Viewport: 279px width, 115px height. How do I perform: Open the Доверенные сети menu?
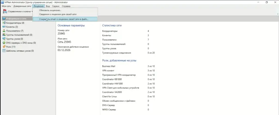pyautogui.click(x=22, y=6)
